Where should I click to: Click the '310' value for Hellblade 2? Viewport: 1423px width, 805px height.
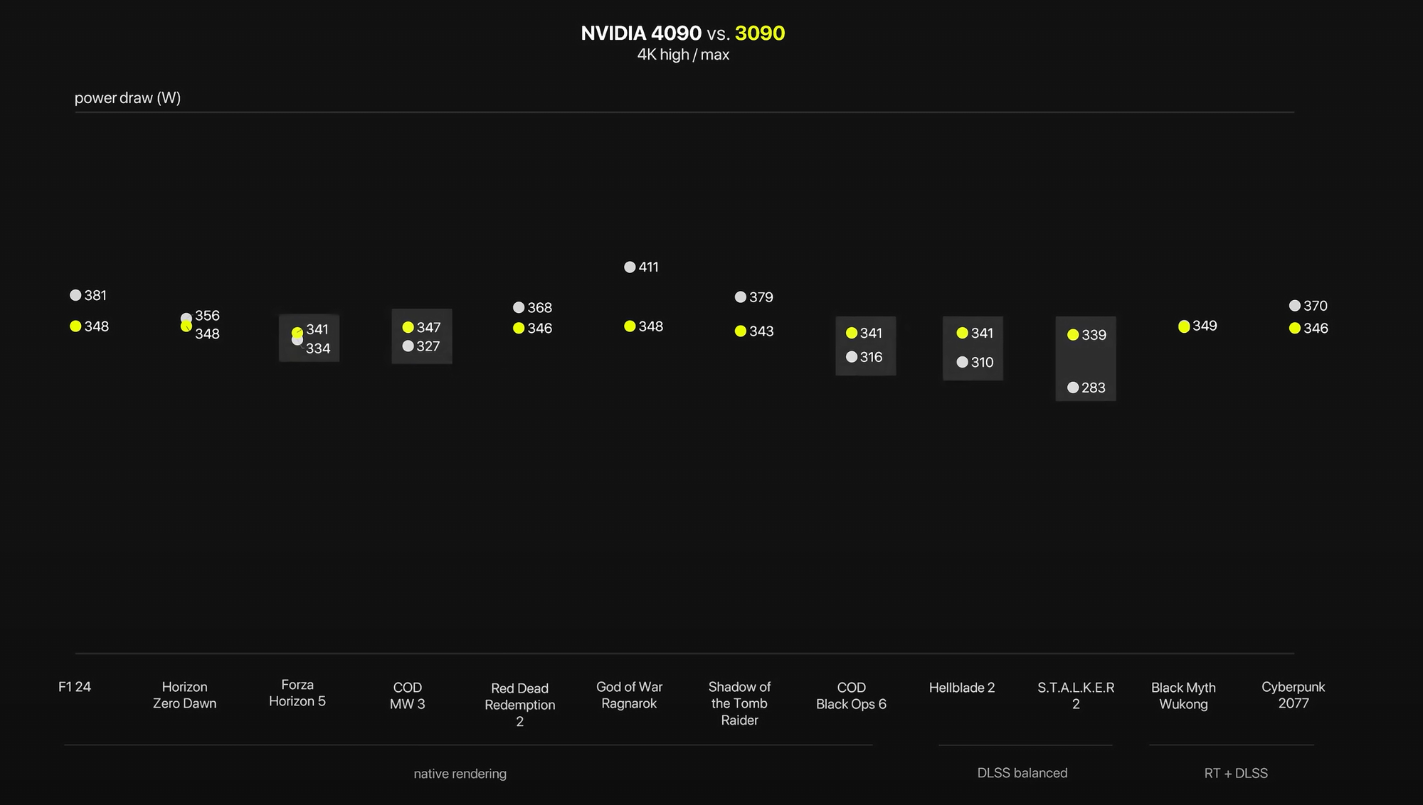coord(983,363)
